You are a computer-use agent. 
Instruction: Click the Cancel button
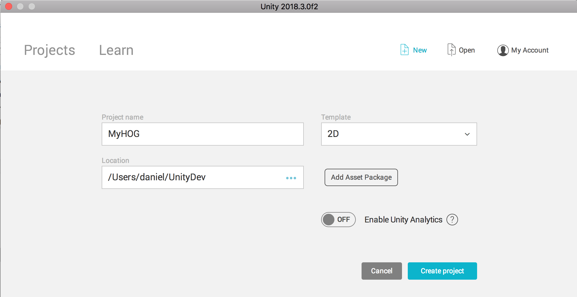(381, 271)
